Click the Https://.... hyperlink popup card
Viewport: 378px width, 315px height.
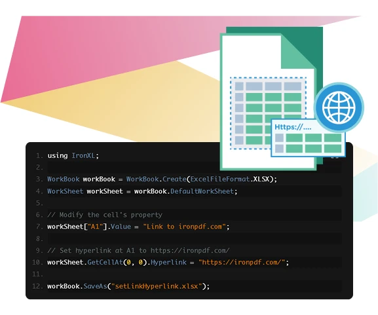click(309, 138)
